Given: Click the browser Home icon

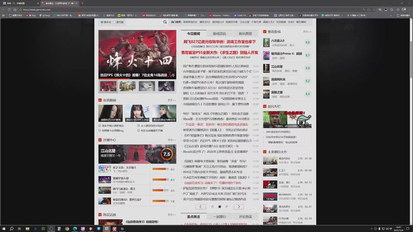Looking at the screenshot, I should [15, 9].
